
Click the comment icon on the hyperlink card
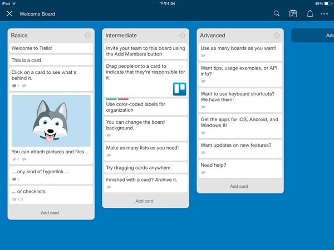pos(14,179)
